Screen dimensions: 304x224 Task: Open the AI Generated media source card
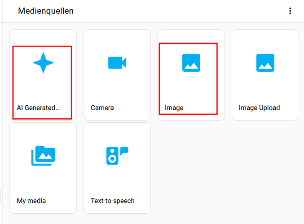coord(43,85)
